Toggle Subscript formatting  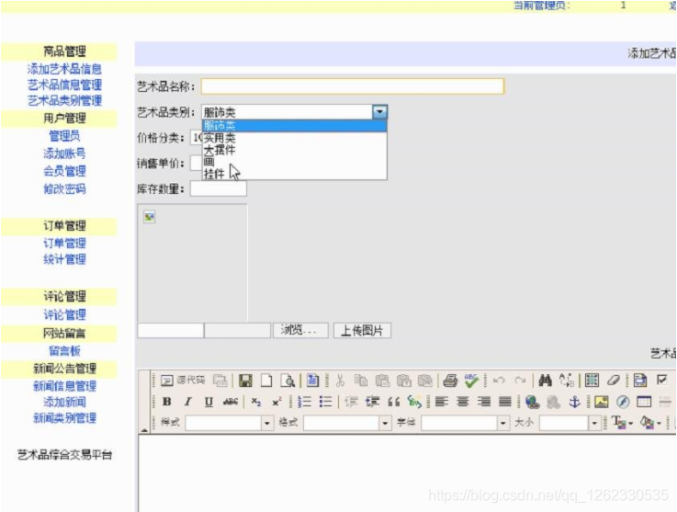pyautogui.click(x=256, y=402)
